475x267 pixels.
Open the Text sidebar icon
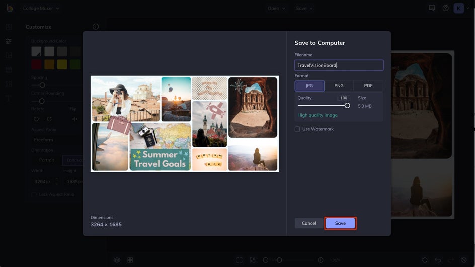point(9,99)
